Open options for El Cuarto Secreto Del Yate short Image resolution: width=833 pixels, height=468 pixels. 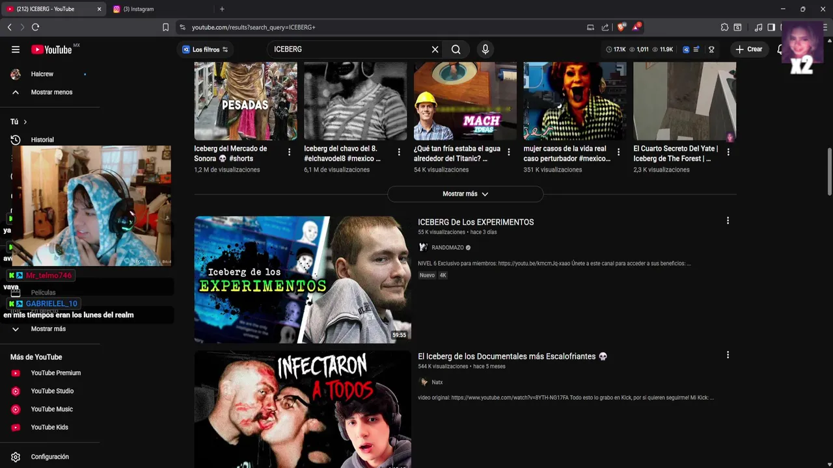coord(728,152)
